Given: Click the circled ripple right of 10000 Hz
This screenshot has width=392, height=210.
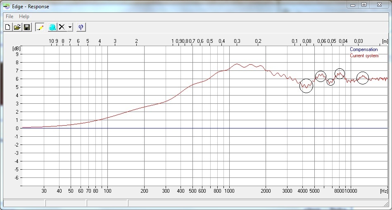Looking at the screenshot, I should click(362, 77).
